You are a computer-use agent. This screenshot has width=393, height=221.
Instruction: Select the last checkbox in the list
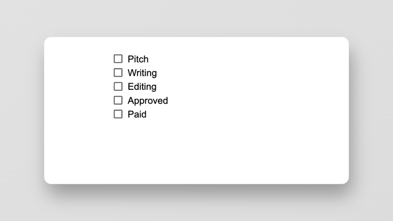[118, 114]
